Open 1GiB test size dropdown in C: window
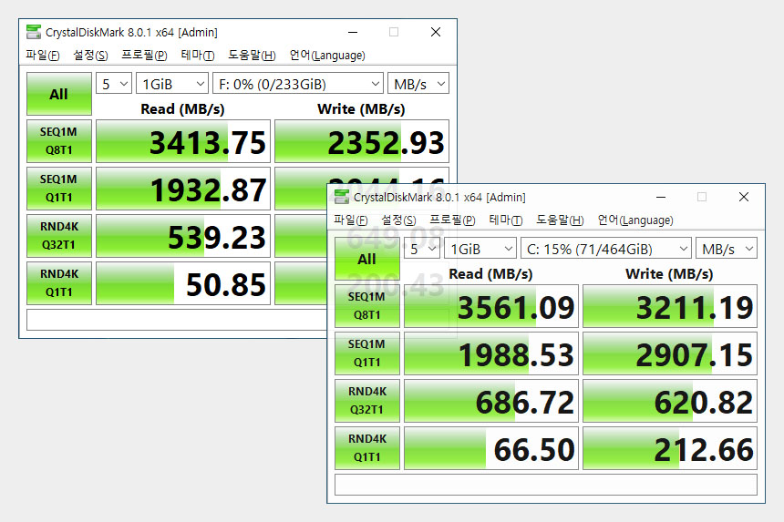 [480, 249]
